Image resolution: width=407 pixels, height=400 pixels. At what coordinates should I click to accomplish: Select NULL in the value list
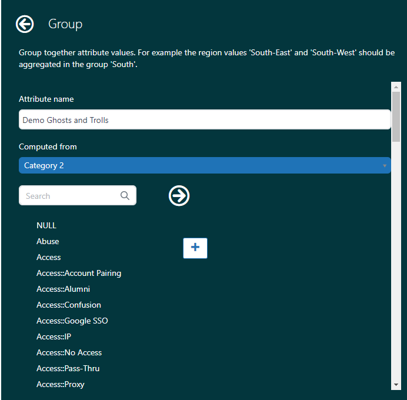(x=46, y=225)
